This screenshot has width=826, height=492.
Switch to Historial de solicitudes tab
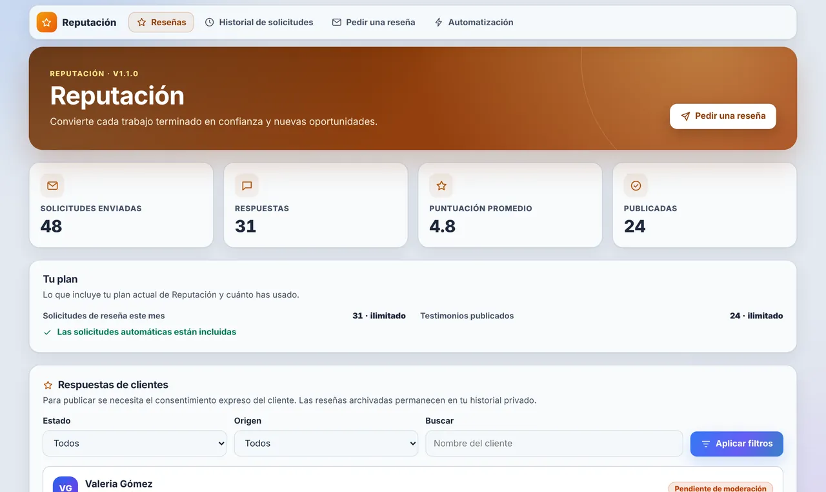click(259, 22)
